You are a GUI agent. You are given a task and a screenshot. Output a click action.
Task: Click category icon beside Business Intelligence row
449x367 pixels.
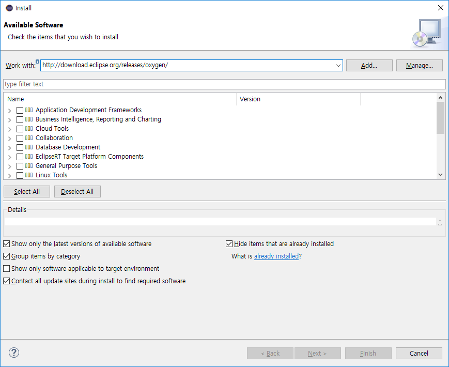tap(29, 119)
